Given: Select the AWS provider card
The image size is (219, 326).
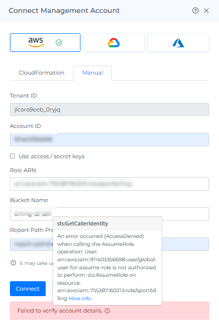Looking at the screenshot, I should [x=45, y=42].
